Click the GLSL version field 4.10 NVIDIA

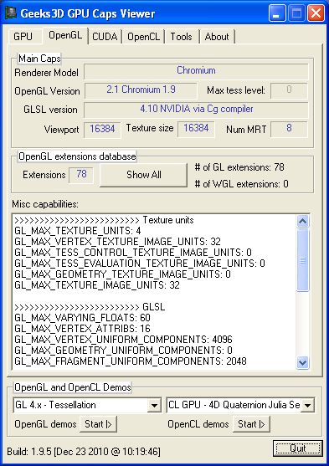[196, 110]
